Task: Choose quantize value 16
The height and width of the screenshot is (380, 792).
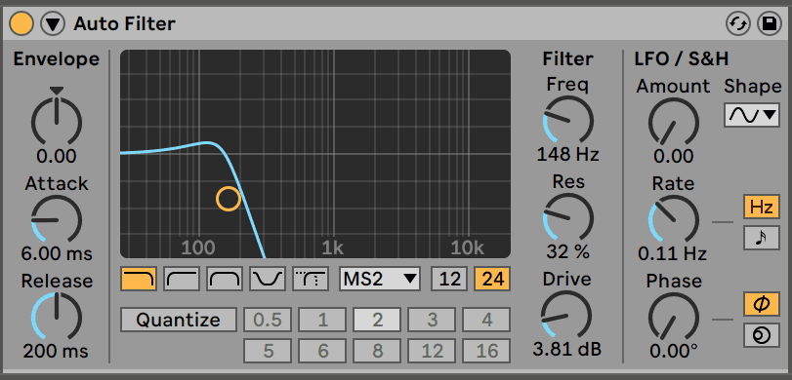Action: pyautogui.click(x=486, y=351)
